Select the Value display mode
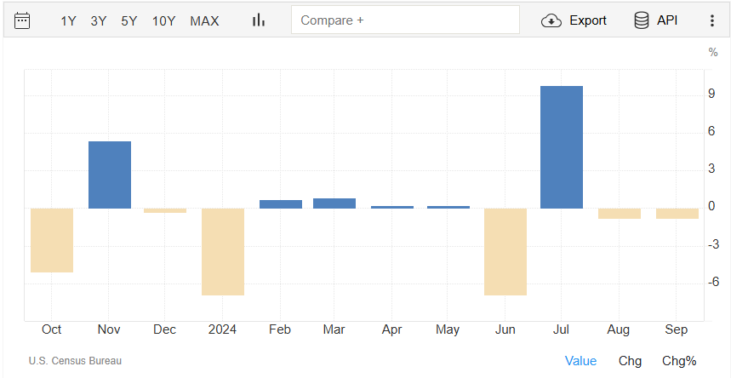Viewport: 731px width, 378px height. pos(580,361)
